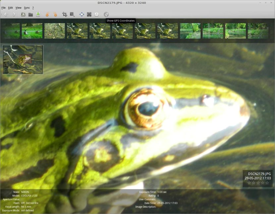Select the thumbnail right after the ducks thumbnail
The height and width of the screenshot is (214, 275).
(55, 31)
